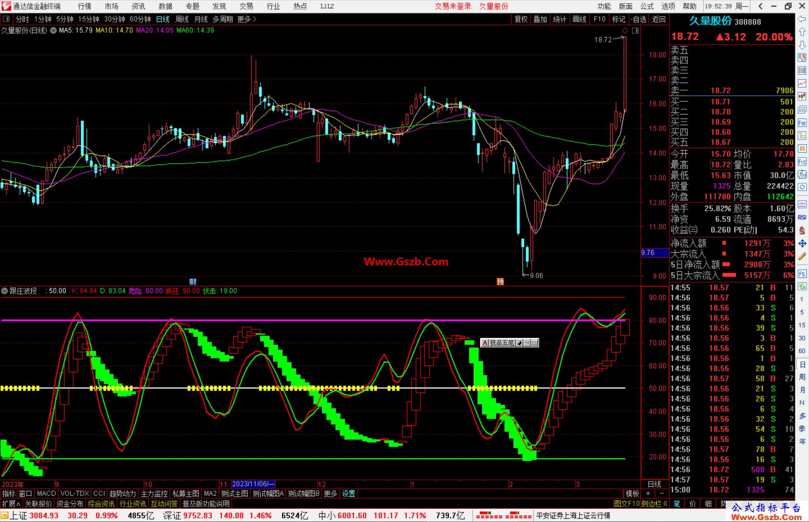Click the F12 trading sidebar icon

point(802,162)
